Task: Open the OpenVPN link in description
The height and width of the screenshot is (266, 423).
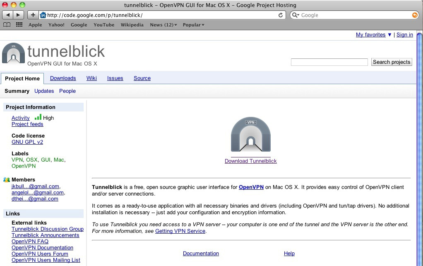Action: pyautogui.click(x=251, y=187)
